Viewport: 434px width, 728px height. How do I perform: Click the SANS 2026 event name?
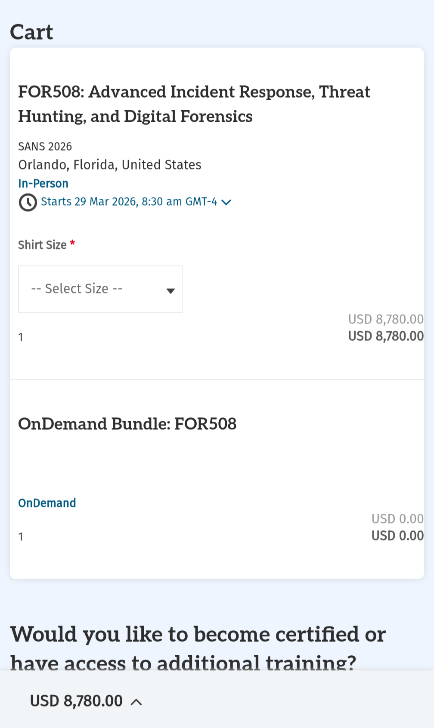pos(45,147)
